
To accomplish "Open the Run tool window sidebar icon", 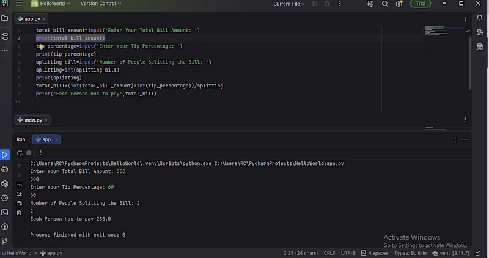I will click(x=5, y=155).
